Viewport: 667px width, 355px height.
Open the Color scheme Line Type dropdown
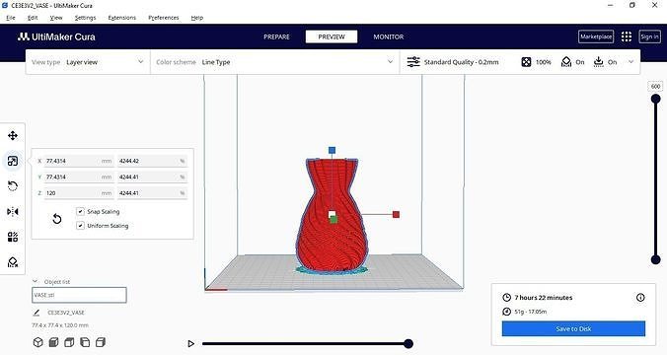[275, 62]
